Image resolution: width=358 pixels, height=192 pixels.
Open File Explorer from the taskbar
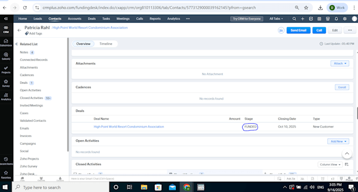[x=144, y=187]
